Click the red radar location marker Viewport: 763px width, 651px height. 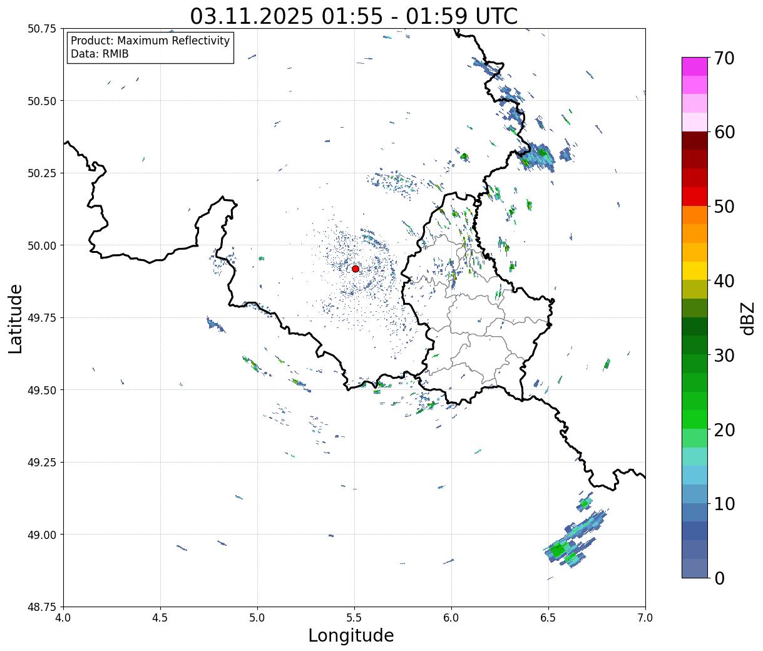(x=355, y=269)
